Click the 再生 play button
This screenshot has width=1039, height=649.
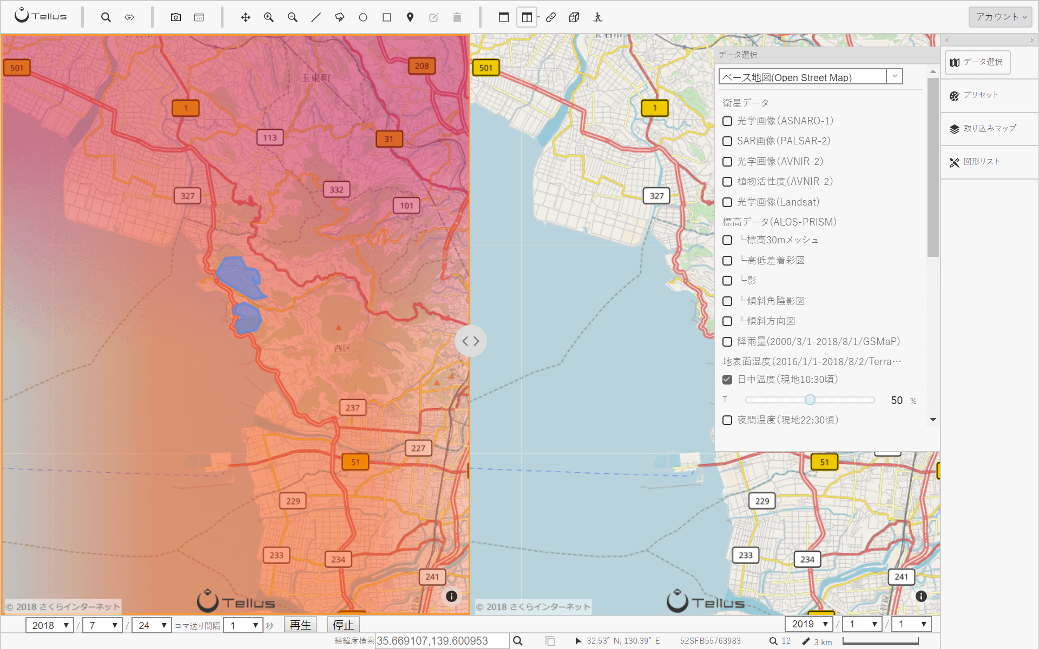click(x=300, y=625)
